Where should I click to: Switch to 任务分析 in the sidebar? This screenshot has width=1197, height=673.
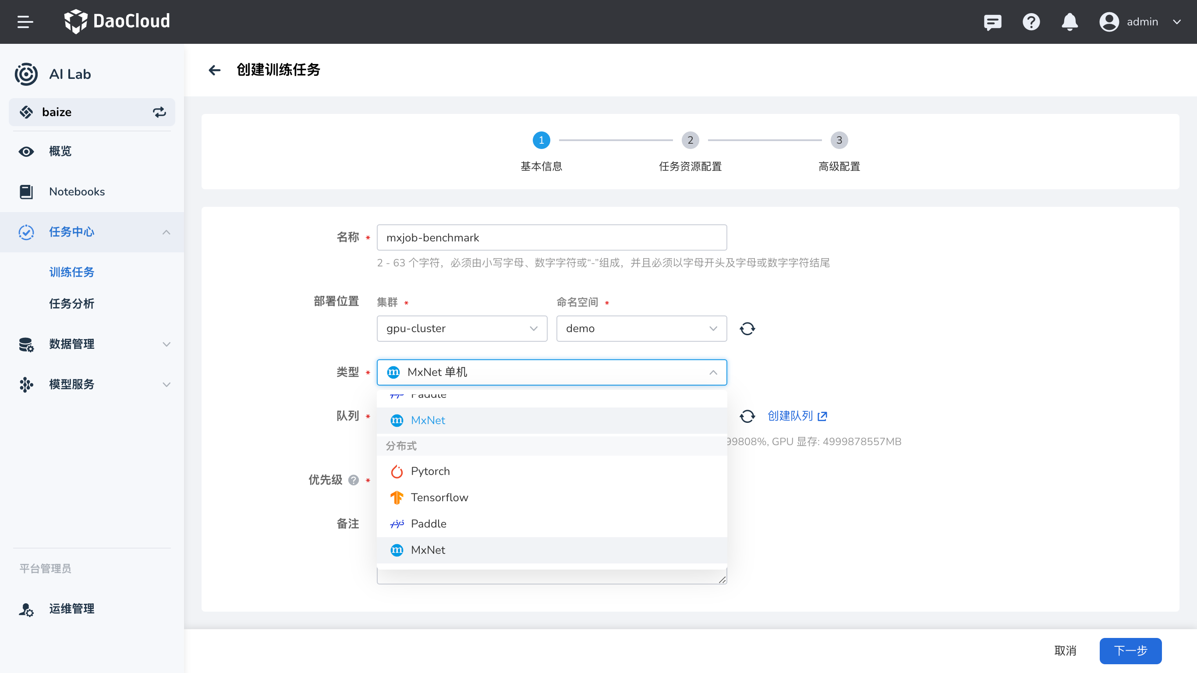(x=71, y=304)
